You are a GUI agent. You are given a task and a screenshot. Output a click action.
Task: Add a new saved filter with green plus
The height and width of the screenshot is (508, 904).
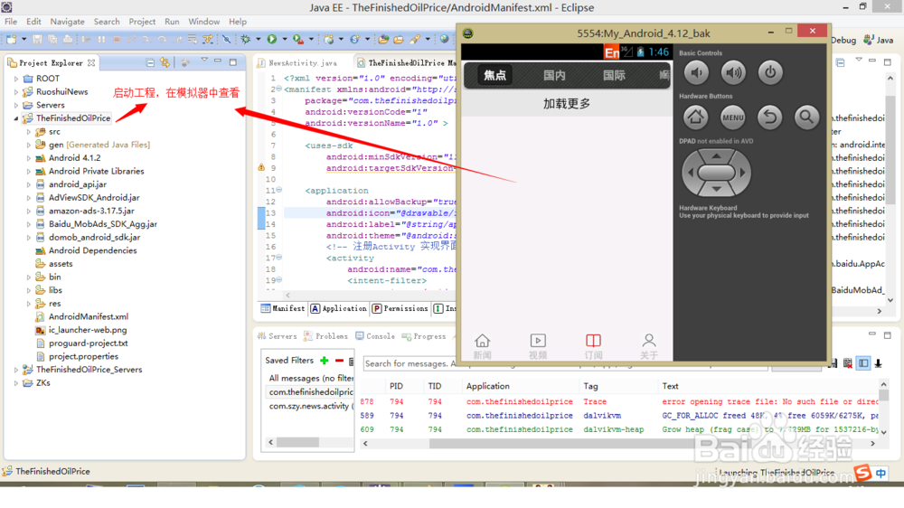(324, 361)
